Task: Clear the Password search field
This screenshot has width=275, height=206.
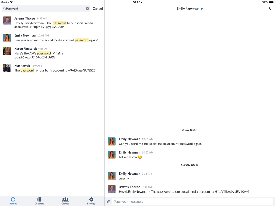Action: (x=87, y=9)
